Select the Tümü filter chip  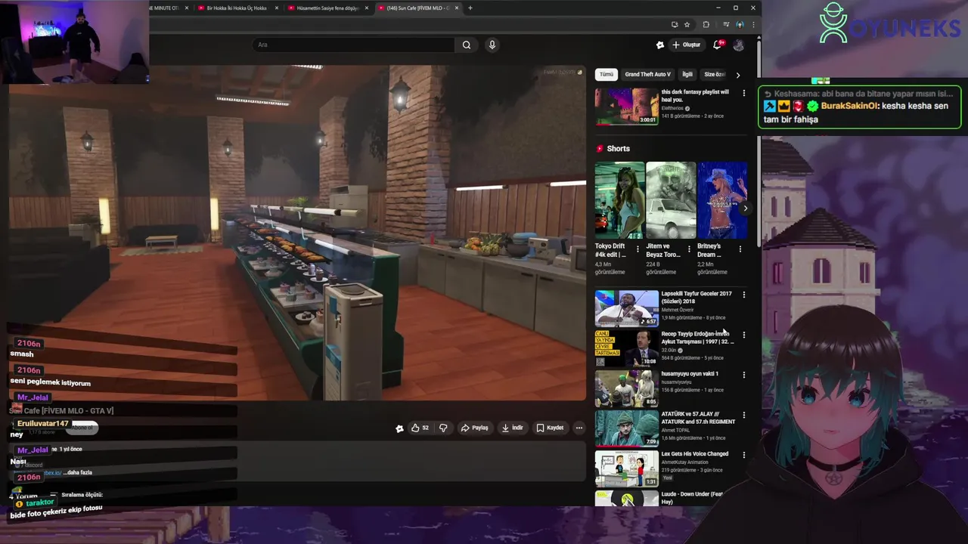tap(607, 74)
